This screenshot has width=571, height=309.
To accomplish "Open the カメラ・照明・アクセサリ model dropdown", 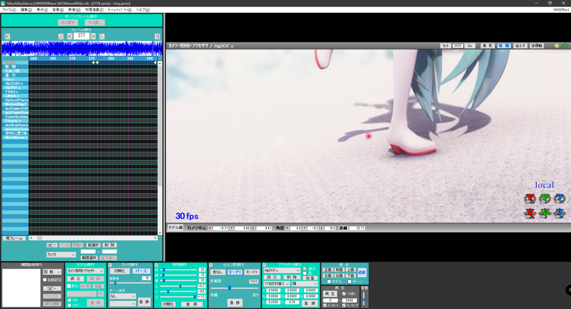I will click(85, 271).
